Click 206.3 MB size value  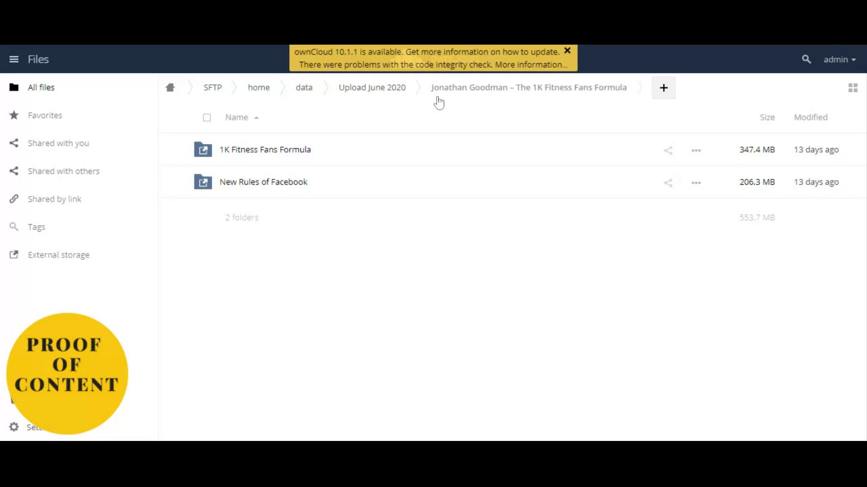(x=757, y=182)
